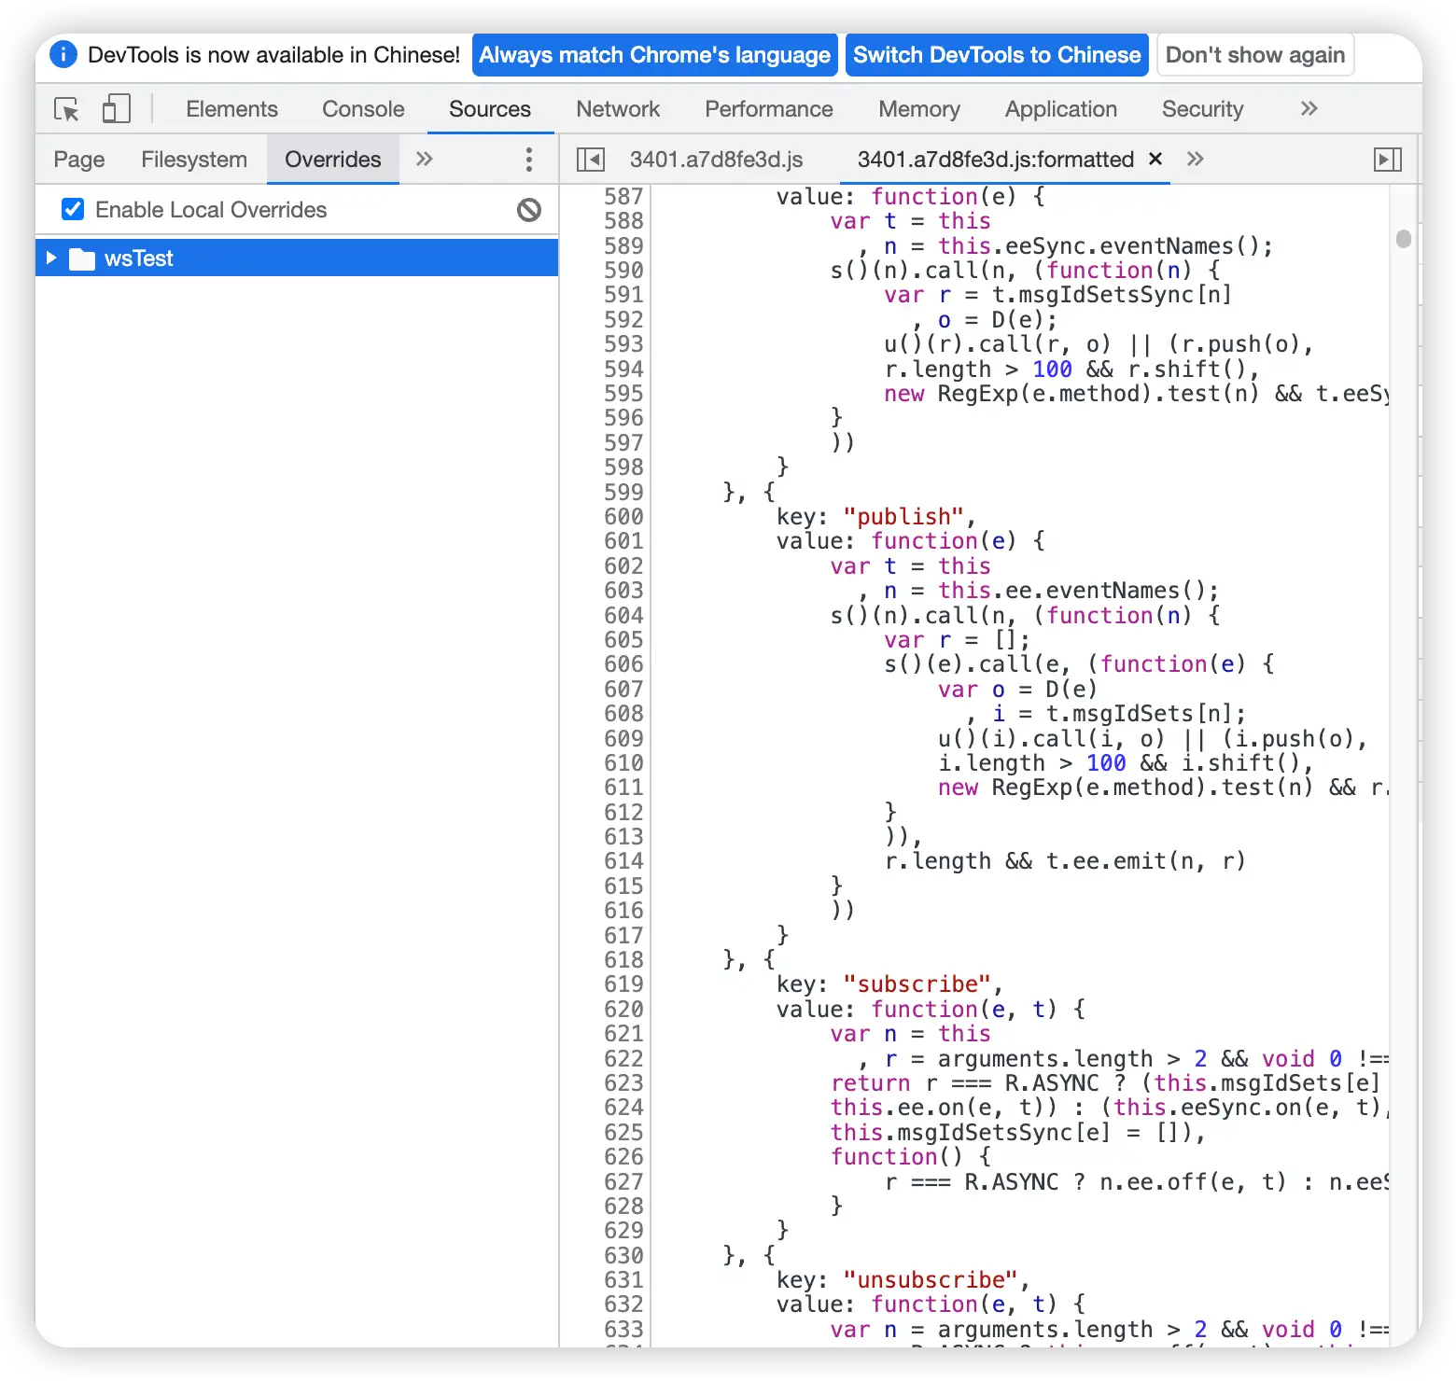Select the Overrides navigator tab
Viewport: 1456px width, 1381px height.
pyautogui.click(x=333, y=160)
